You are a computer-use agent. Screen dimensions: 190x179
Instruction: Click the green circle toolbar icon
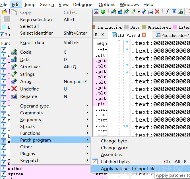point(103,12)
